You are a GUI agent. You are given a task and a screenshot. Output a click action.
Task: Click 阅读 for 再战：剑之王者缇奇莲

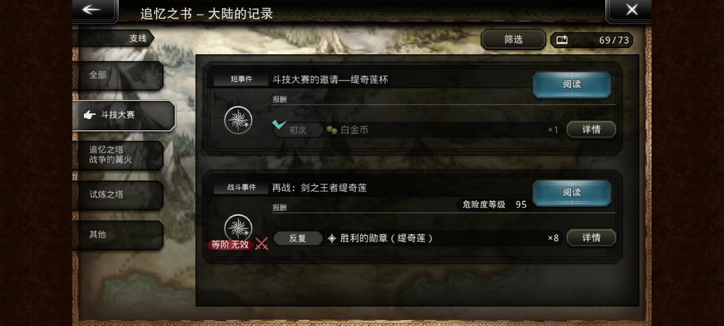click(572, 193)
